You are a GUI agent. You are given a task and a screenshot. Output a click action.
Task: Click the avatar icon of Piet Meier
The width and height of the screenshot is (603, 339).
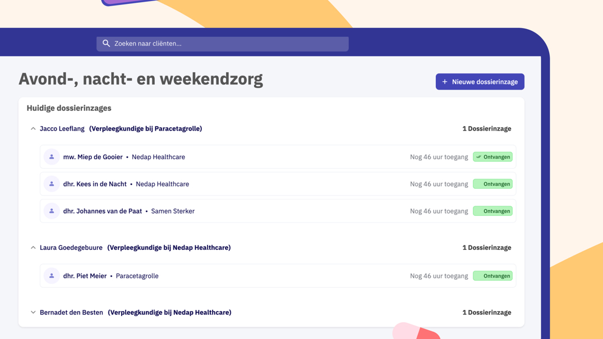click(52, 276)
